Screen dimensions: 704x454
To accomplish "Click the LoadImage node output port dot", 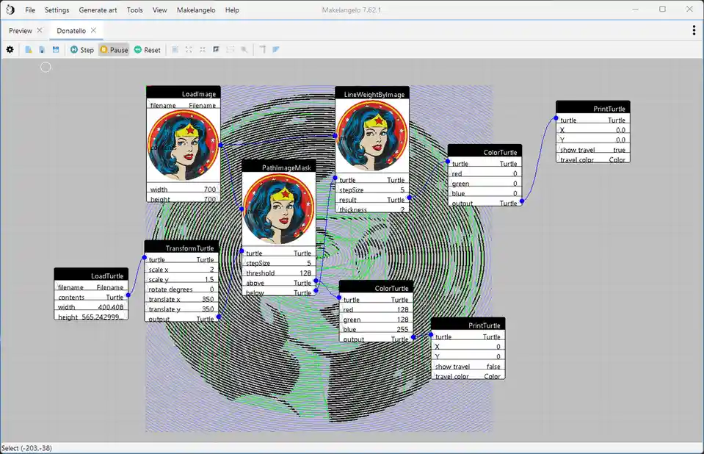I will [220, 145].
